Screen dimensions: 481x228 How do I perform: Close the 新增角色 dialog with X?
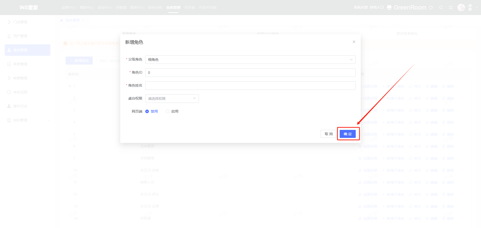coord(354,42)
